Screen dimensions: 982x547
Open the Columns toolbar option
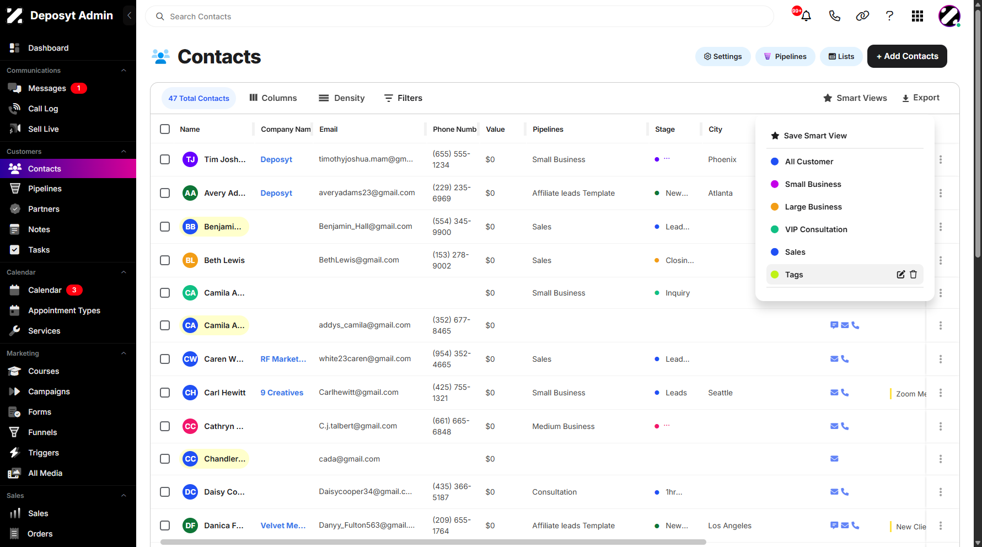(273, 98)
